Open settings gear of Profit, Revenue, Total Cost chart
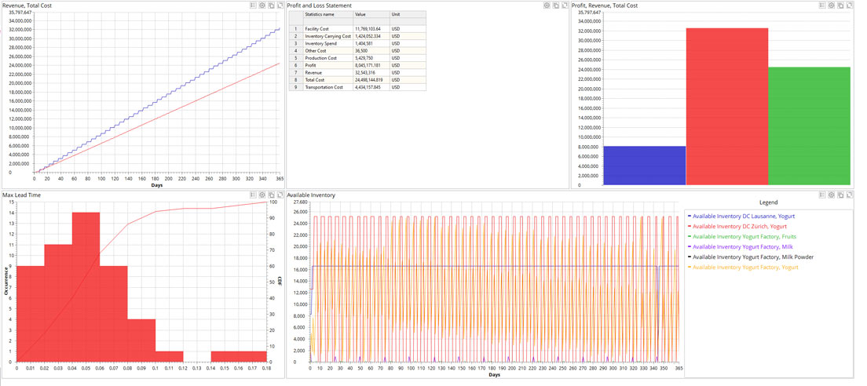 point(832,5)
